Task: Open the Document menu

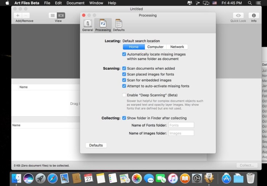Action: (76, 3)
